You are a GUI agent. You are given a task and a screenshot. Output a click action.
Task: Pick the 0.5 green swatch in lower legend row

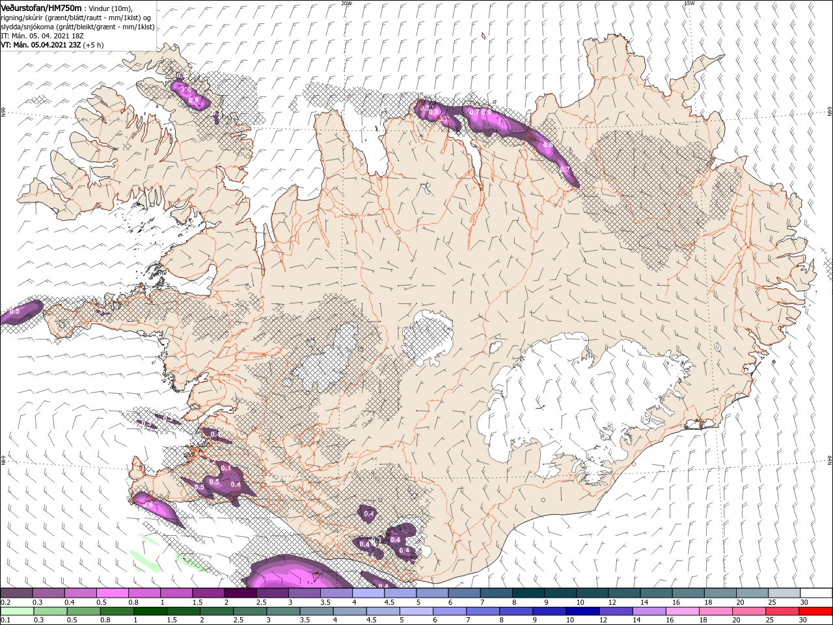(83, 611)
